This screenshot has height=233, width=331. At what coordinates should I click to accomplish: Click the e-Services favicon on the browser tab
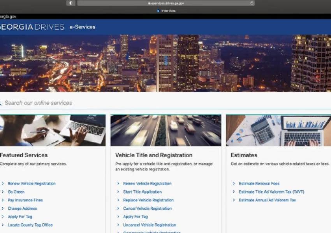157,10
